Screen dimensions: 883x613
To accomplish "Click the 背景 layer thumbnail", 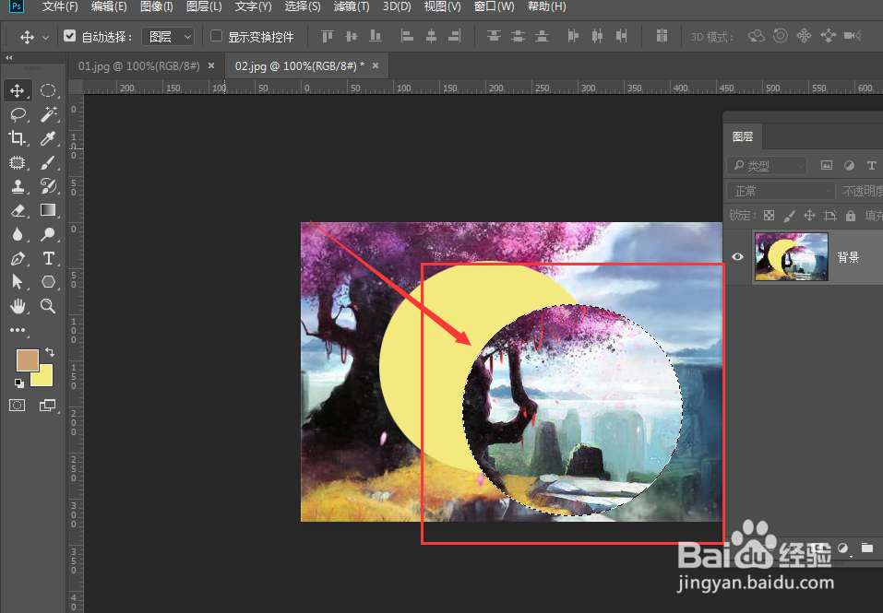I will (792, 256).
